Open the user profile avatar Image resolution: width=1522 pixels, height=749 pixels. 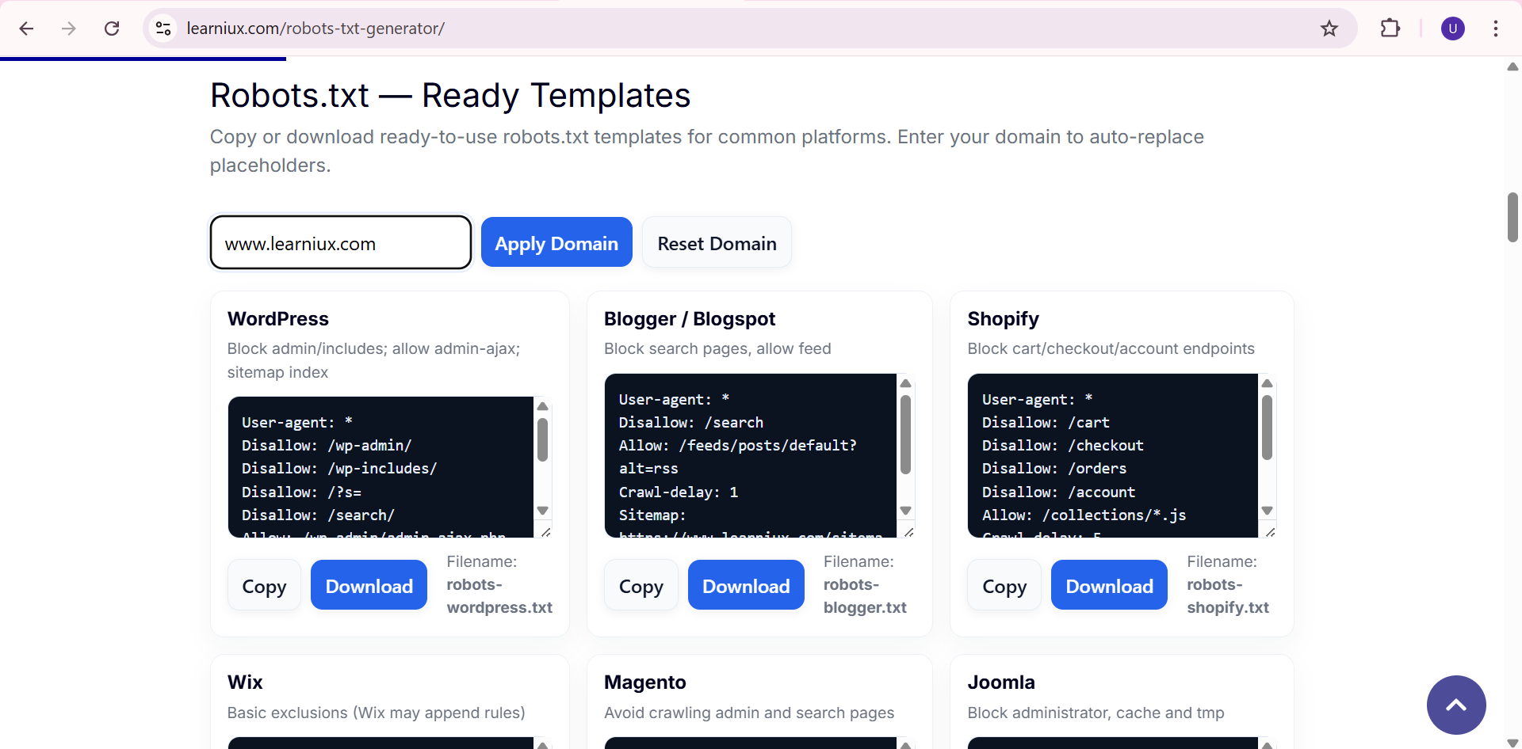(x=1452, y=29)
